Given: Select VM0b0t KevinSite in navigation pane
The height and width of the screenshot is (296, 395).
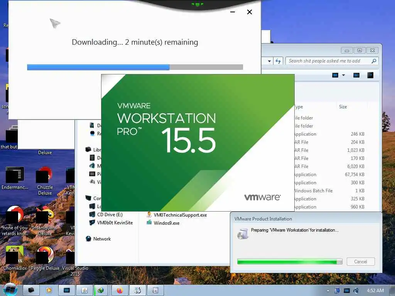Looking at the screenshot, I should coord(111,222).
